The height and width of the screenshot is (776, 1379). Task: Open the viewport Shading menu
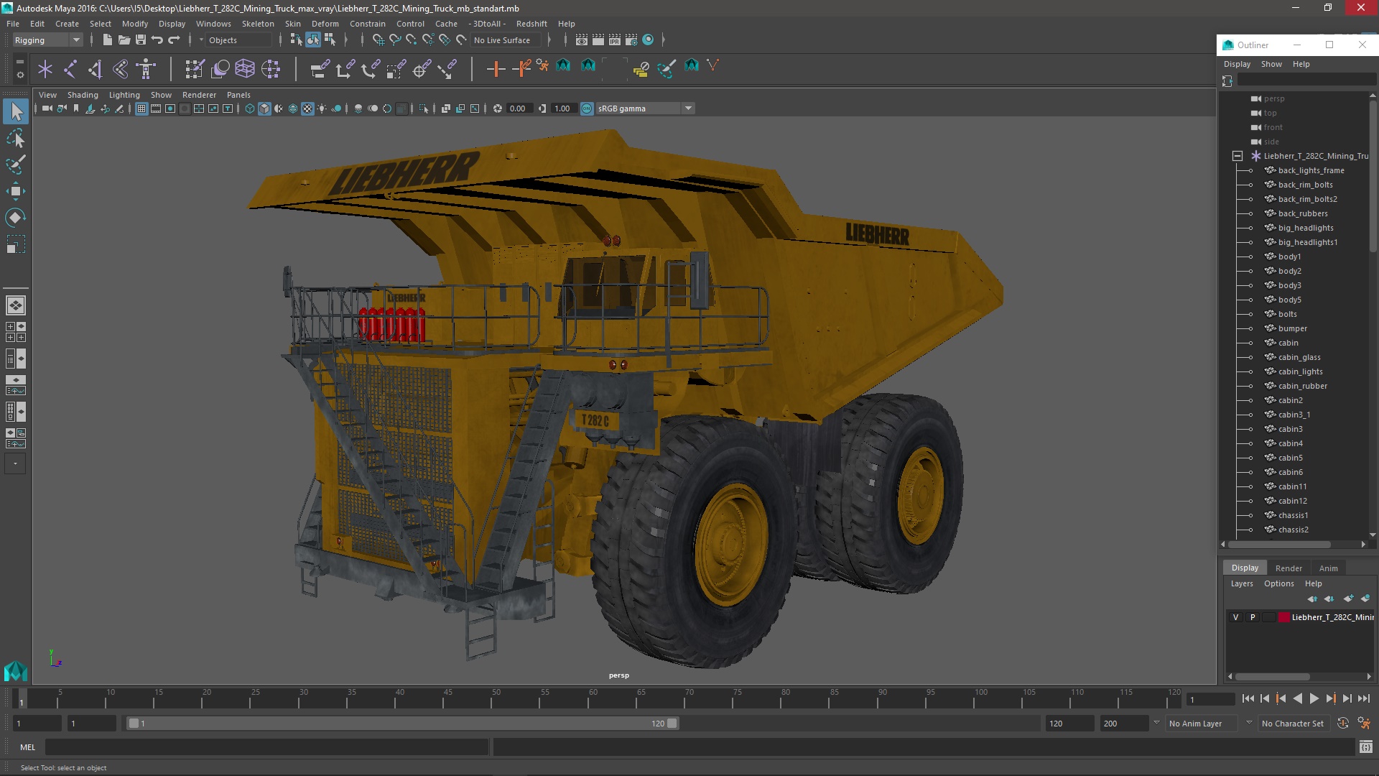(x=83, y=95)
